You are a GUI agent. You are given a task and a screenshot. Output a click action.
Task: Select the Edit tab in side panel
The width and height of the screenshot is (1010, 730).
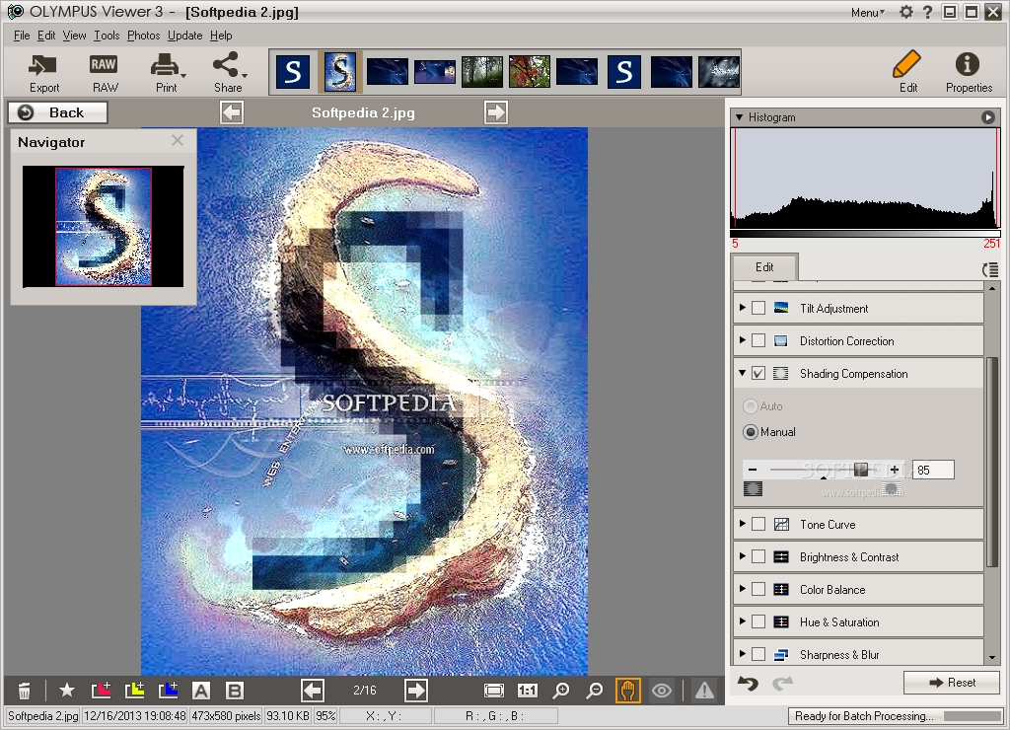(764, 266)
